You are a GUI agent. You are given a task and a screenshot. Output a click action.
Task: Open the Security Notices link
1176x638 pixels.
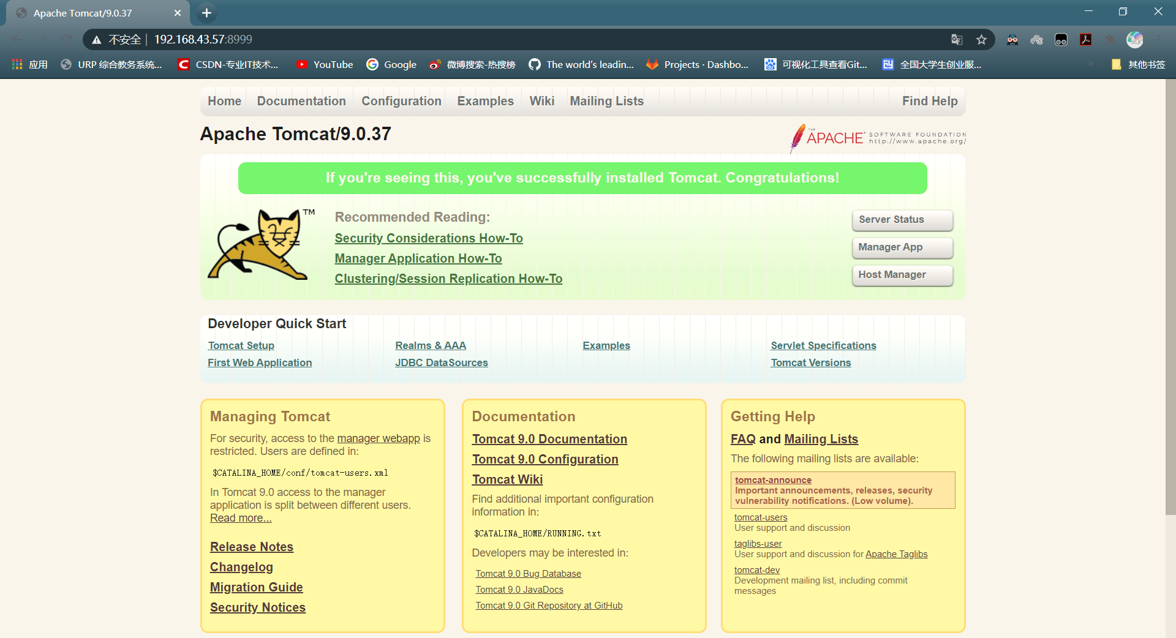click(258, 607)
